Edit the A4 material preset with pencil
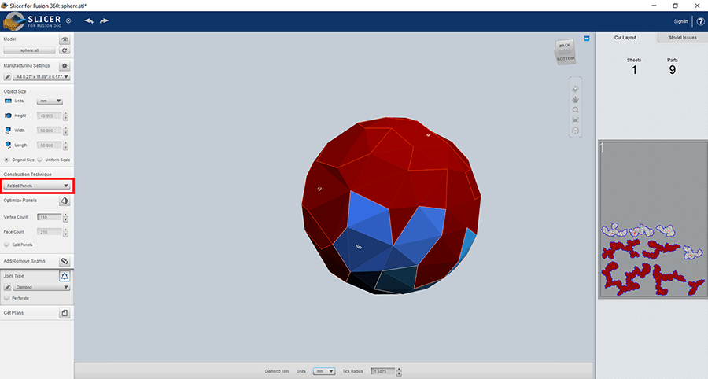 8,77
